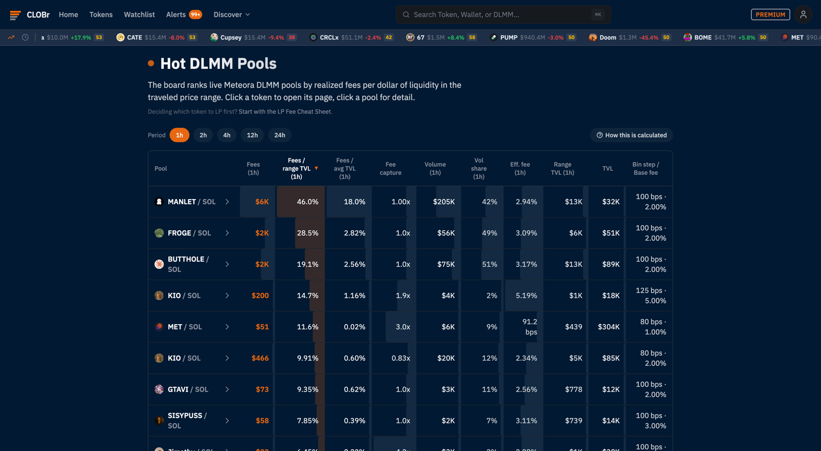Click the PUMP token icon in ticker
Viewport: 821px width, 451px height.
(x=494, y=37)
